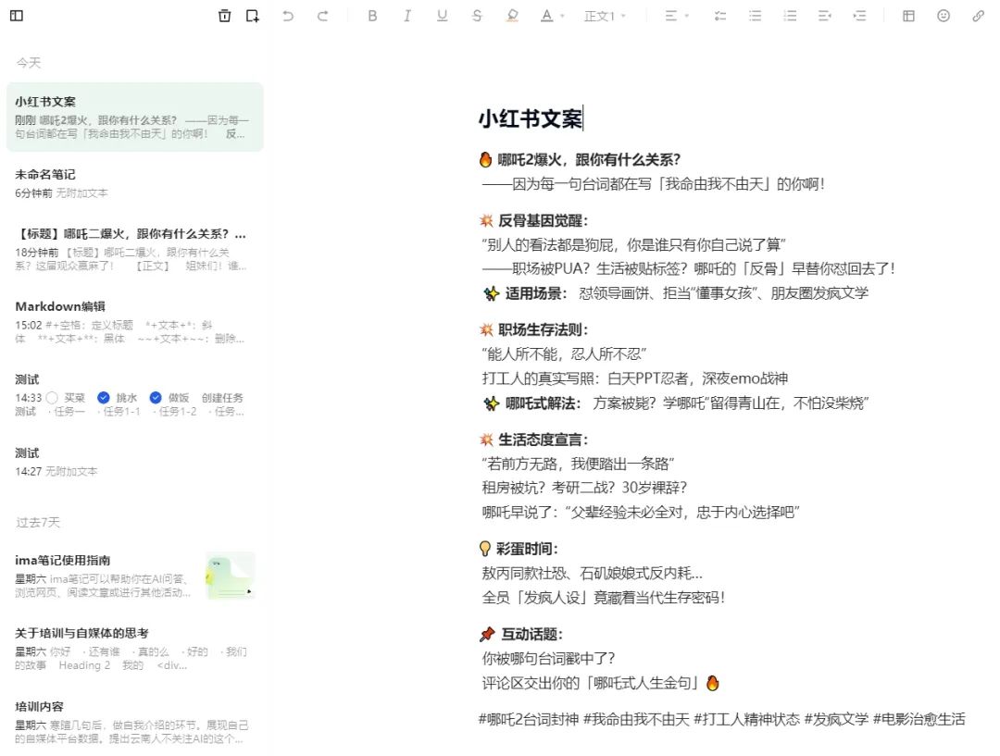The width and height of the screenshot is (1000, 756).
Task: Delete the current note with trash icon
Action: (224, 16)
